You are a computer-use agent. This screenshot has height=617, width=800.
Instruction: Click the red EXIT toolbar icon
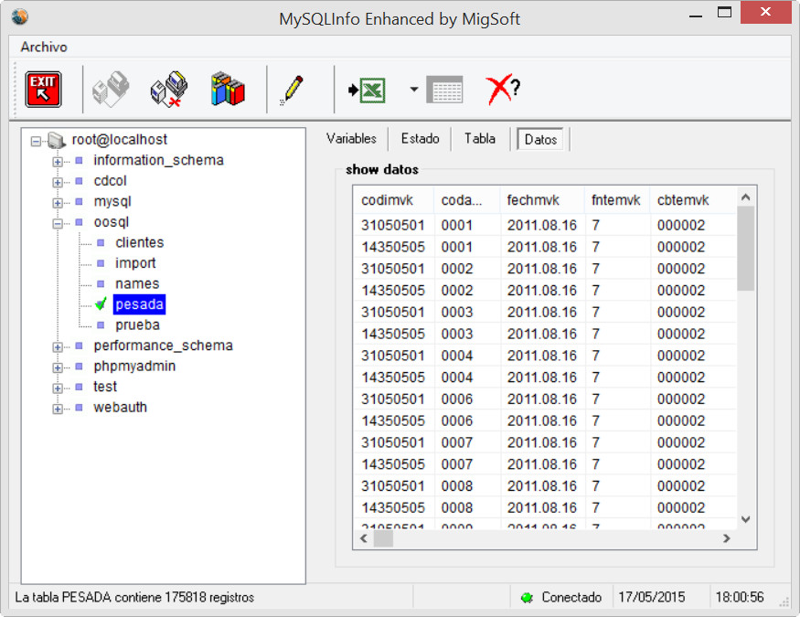pyautogui.click(x=43, y=90)
